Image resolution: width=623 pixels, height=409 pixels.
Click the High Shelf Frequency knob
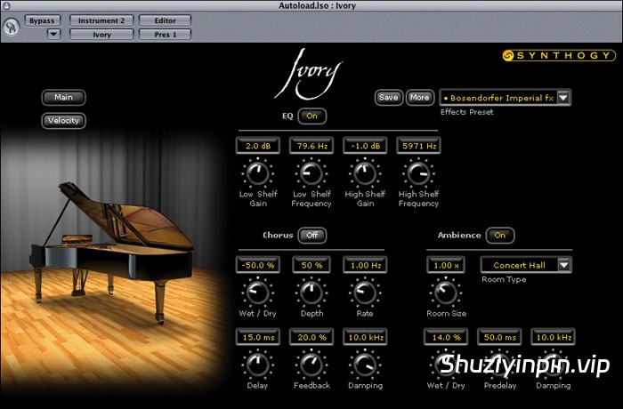point(418,173)
